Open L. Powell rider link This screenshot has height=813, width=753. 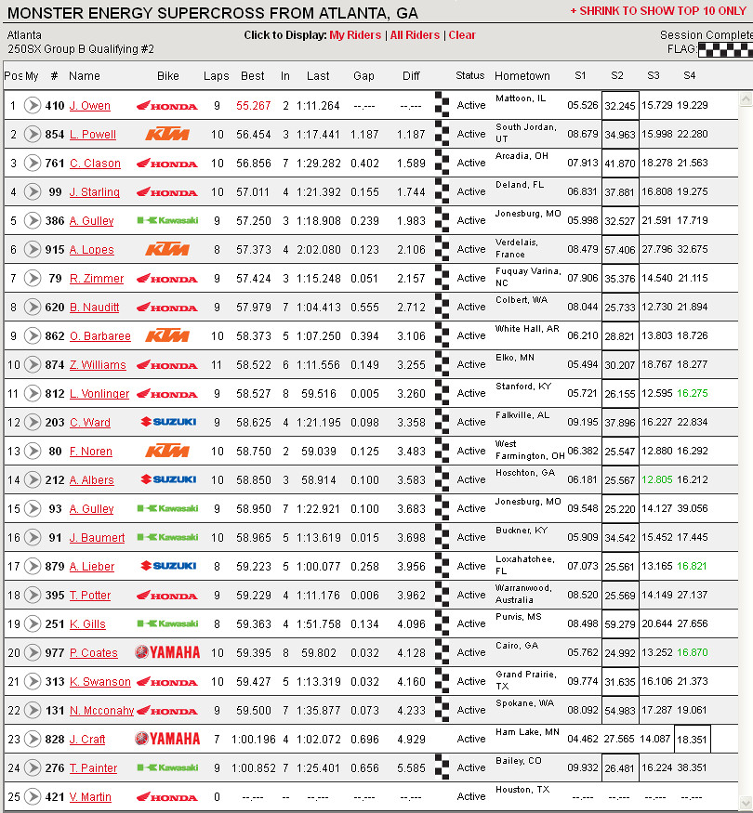coord(93,135)
